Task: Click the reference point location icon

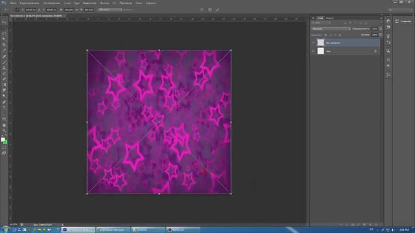Action: point(17,10)
